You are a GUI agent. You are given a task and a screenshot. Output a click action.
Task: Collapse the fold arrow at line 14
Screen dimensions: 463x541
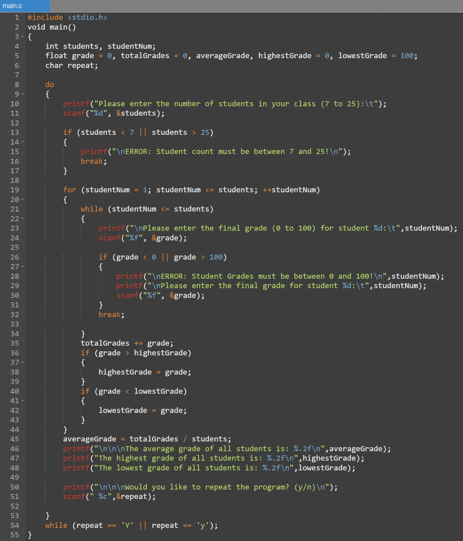point(23,142)
